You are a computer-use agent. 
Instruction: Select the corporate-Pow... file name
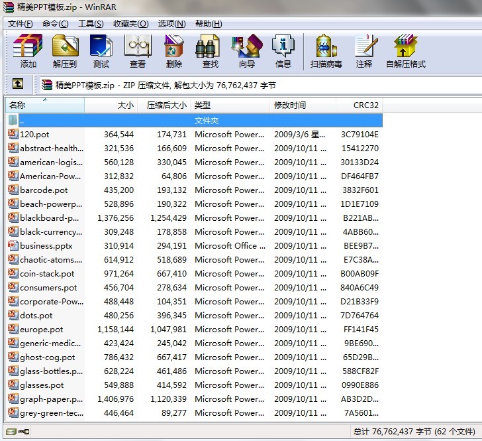point(52,301)
